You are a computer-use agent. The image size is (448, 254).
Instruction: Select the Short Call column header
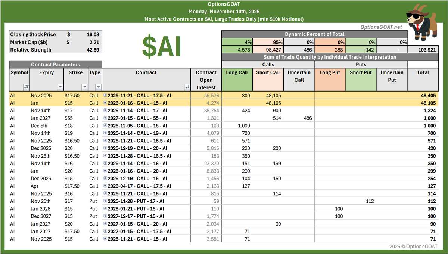click(x=268, y=80)
